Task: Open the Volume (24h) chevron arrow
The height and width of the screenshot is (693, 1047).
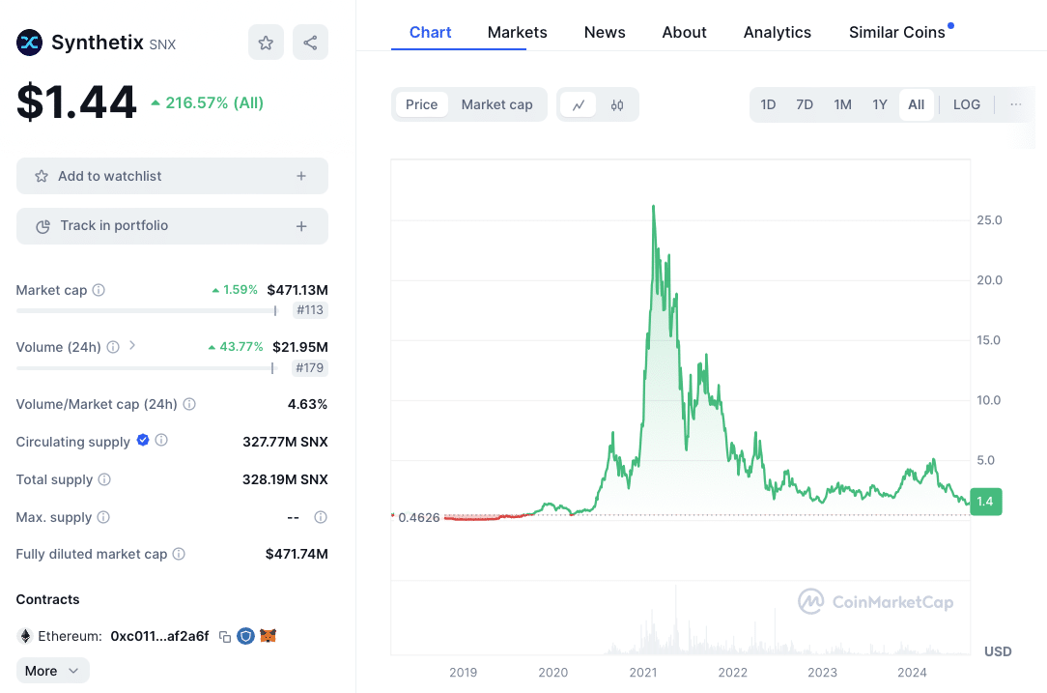Action: (x=132, y=345)
